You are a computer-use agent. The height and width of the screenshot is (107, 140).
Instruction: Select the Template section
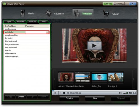click(83, 13)
